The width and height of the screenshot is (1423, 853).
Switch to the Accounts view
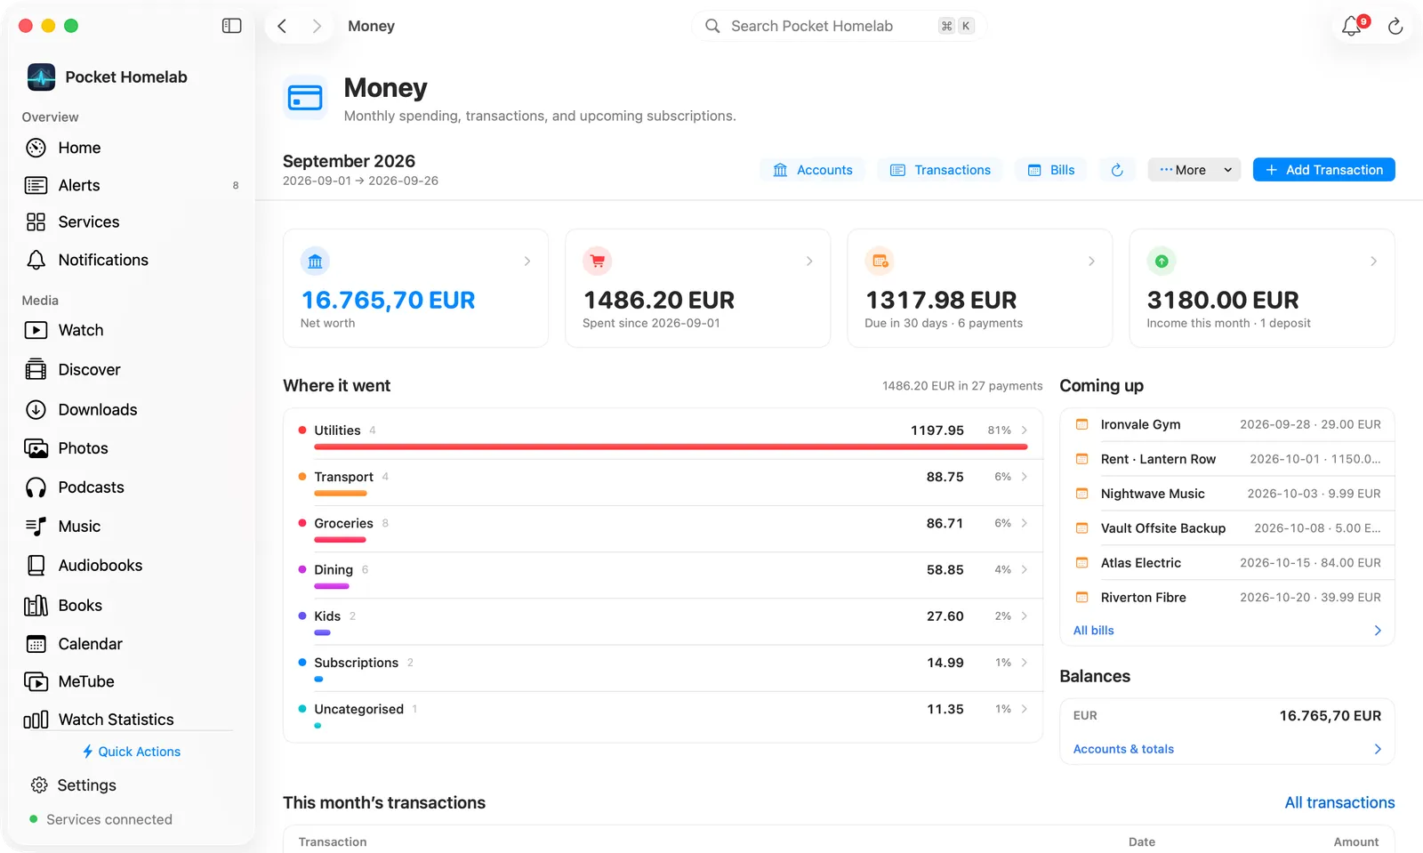click(x=813, y=170)
